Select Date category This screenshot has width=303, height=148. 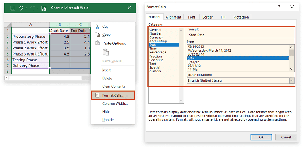pos(164,45)
